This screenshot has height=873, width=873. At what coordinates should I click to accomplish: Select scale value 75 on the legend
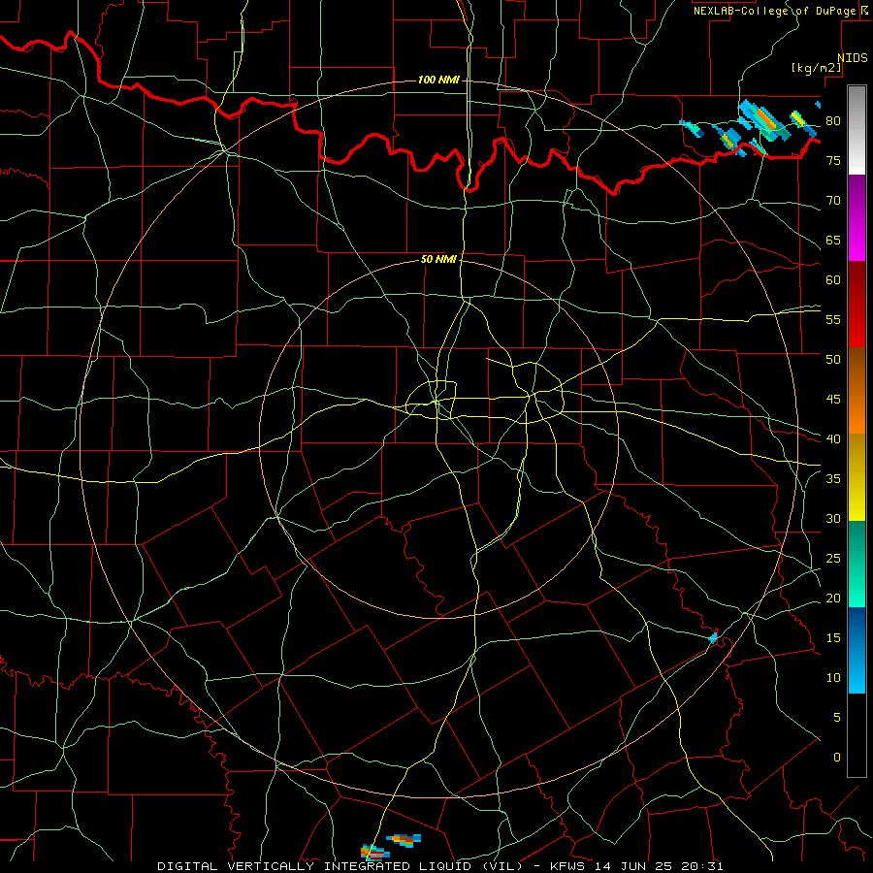point(833,161)
